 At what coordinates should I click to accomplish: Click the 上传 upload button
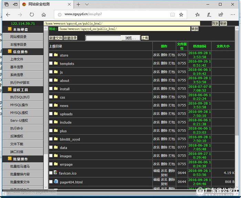point(145,38)
